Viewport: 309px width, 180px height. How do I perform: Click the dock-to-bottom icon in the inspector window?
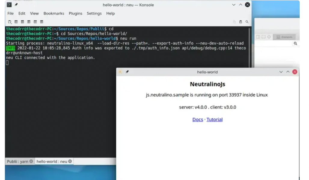(264, 37)
